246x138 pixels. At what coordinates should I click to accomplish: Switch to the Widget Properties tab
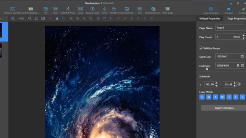210,19
